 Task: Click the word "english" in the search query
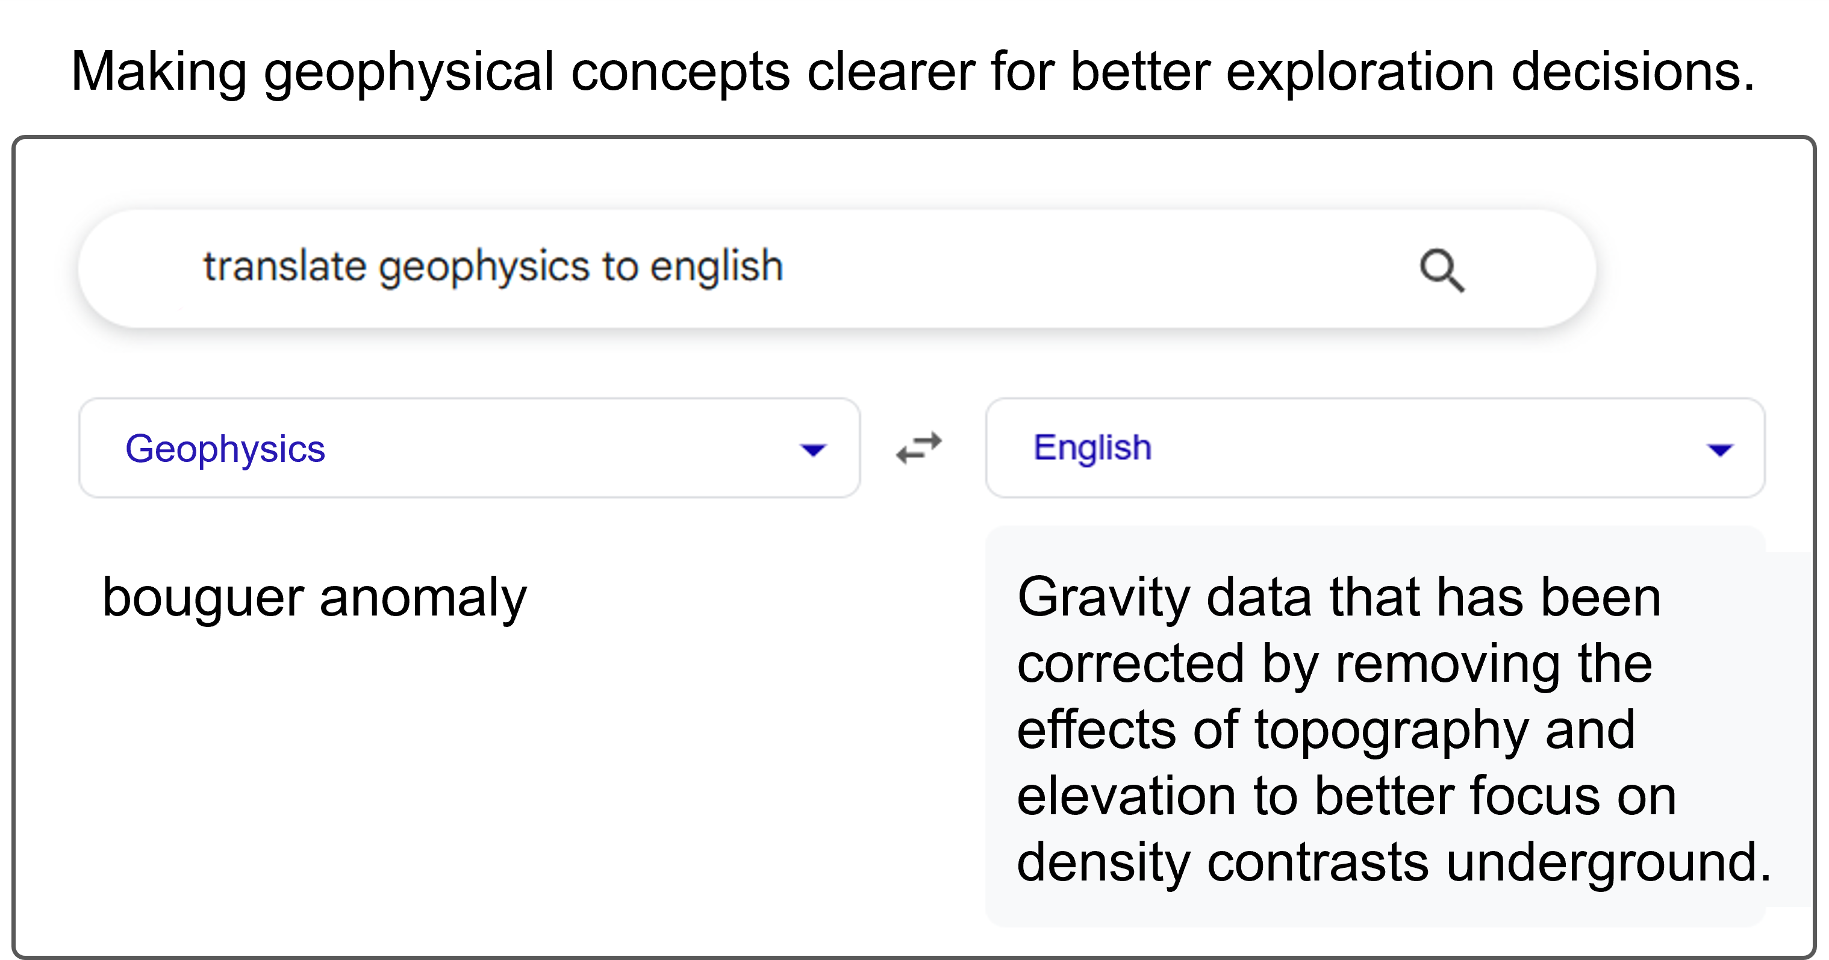pyautogui.click(x=717, y=267)
